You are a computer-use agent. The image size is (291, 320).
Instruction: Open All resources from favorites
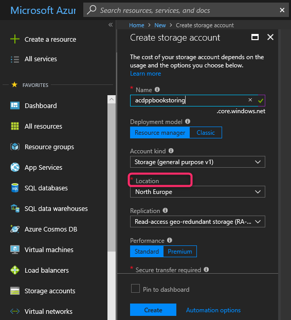(43, 127)
